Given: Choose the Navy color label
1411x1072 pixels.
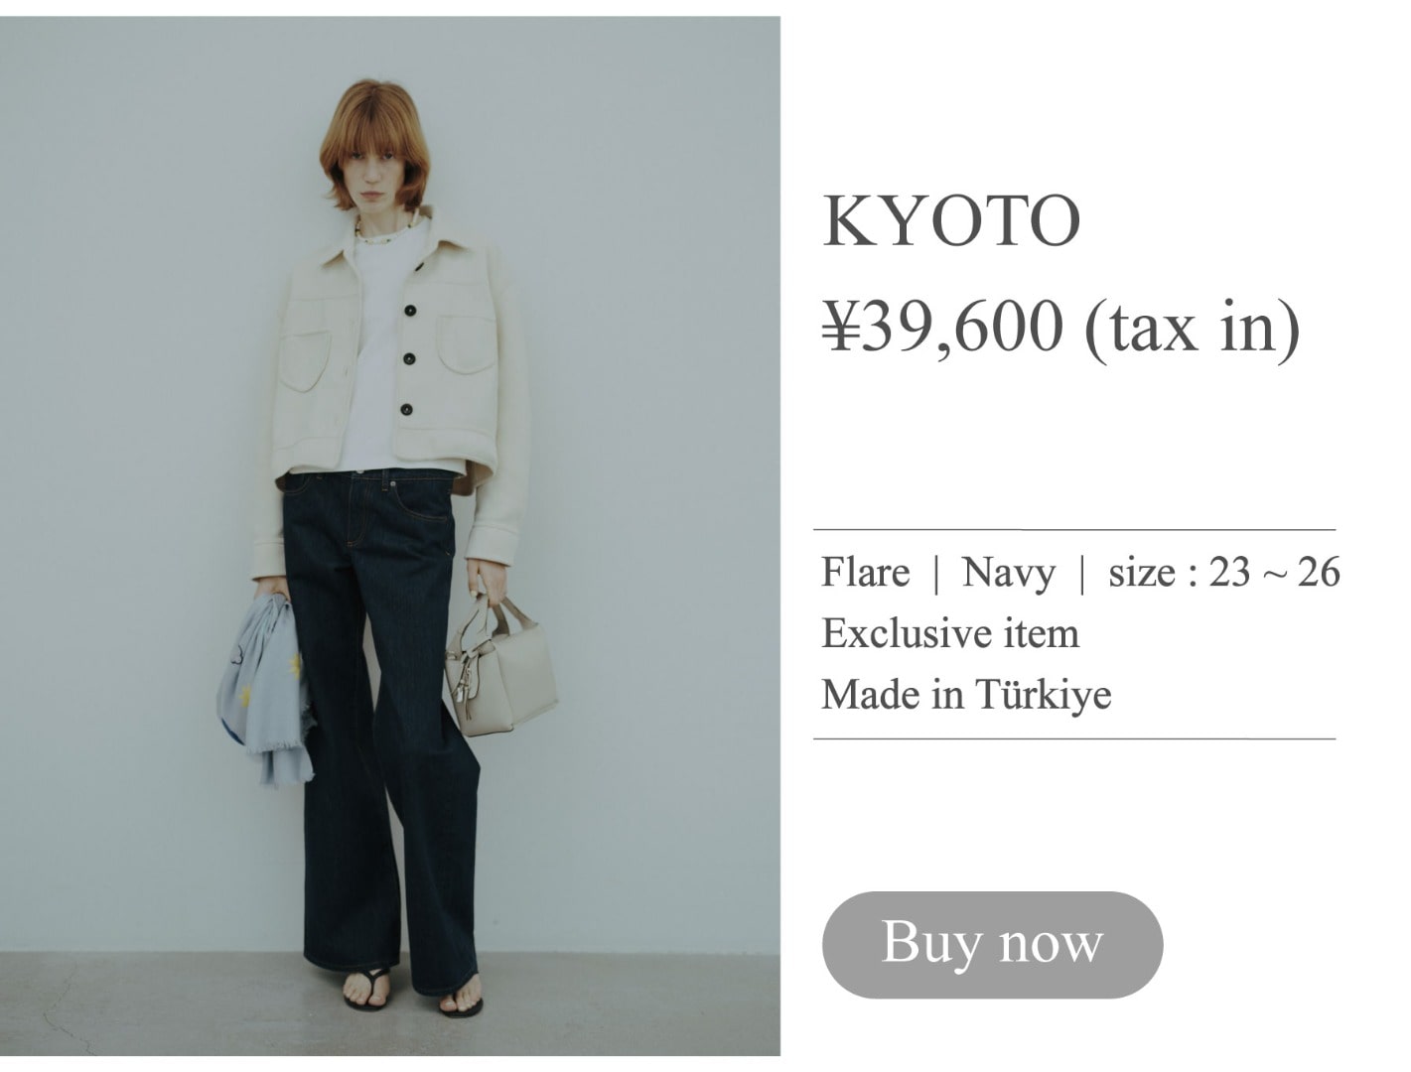Looking at the screenshot, I should tap(1009, 574).
